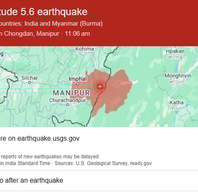Click the India Standard Time note
The height and width of the screenshot is (194, 198).
(25, 163)
